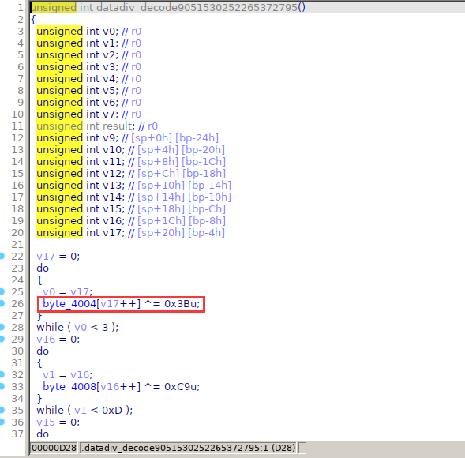Toggle breakpoint dot at line 32
Screen dimensions: 465x458
click(x=2, y=374)
